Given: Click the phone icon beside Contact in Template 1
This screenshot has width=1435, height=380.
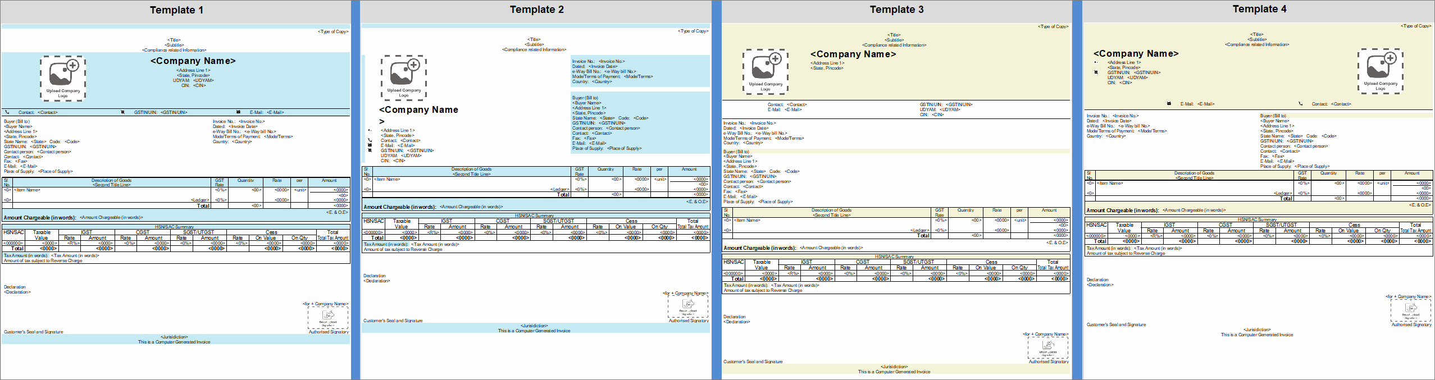Looking at the screenshot, I should 7,112.
